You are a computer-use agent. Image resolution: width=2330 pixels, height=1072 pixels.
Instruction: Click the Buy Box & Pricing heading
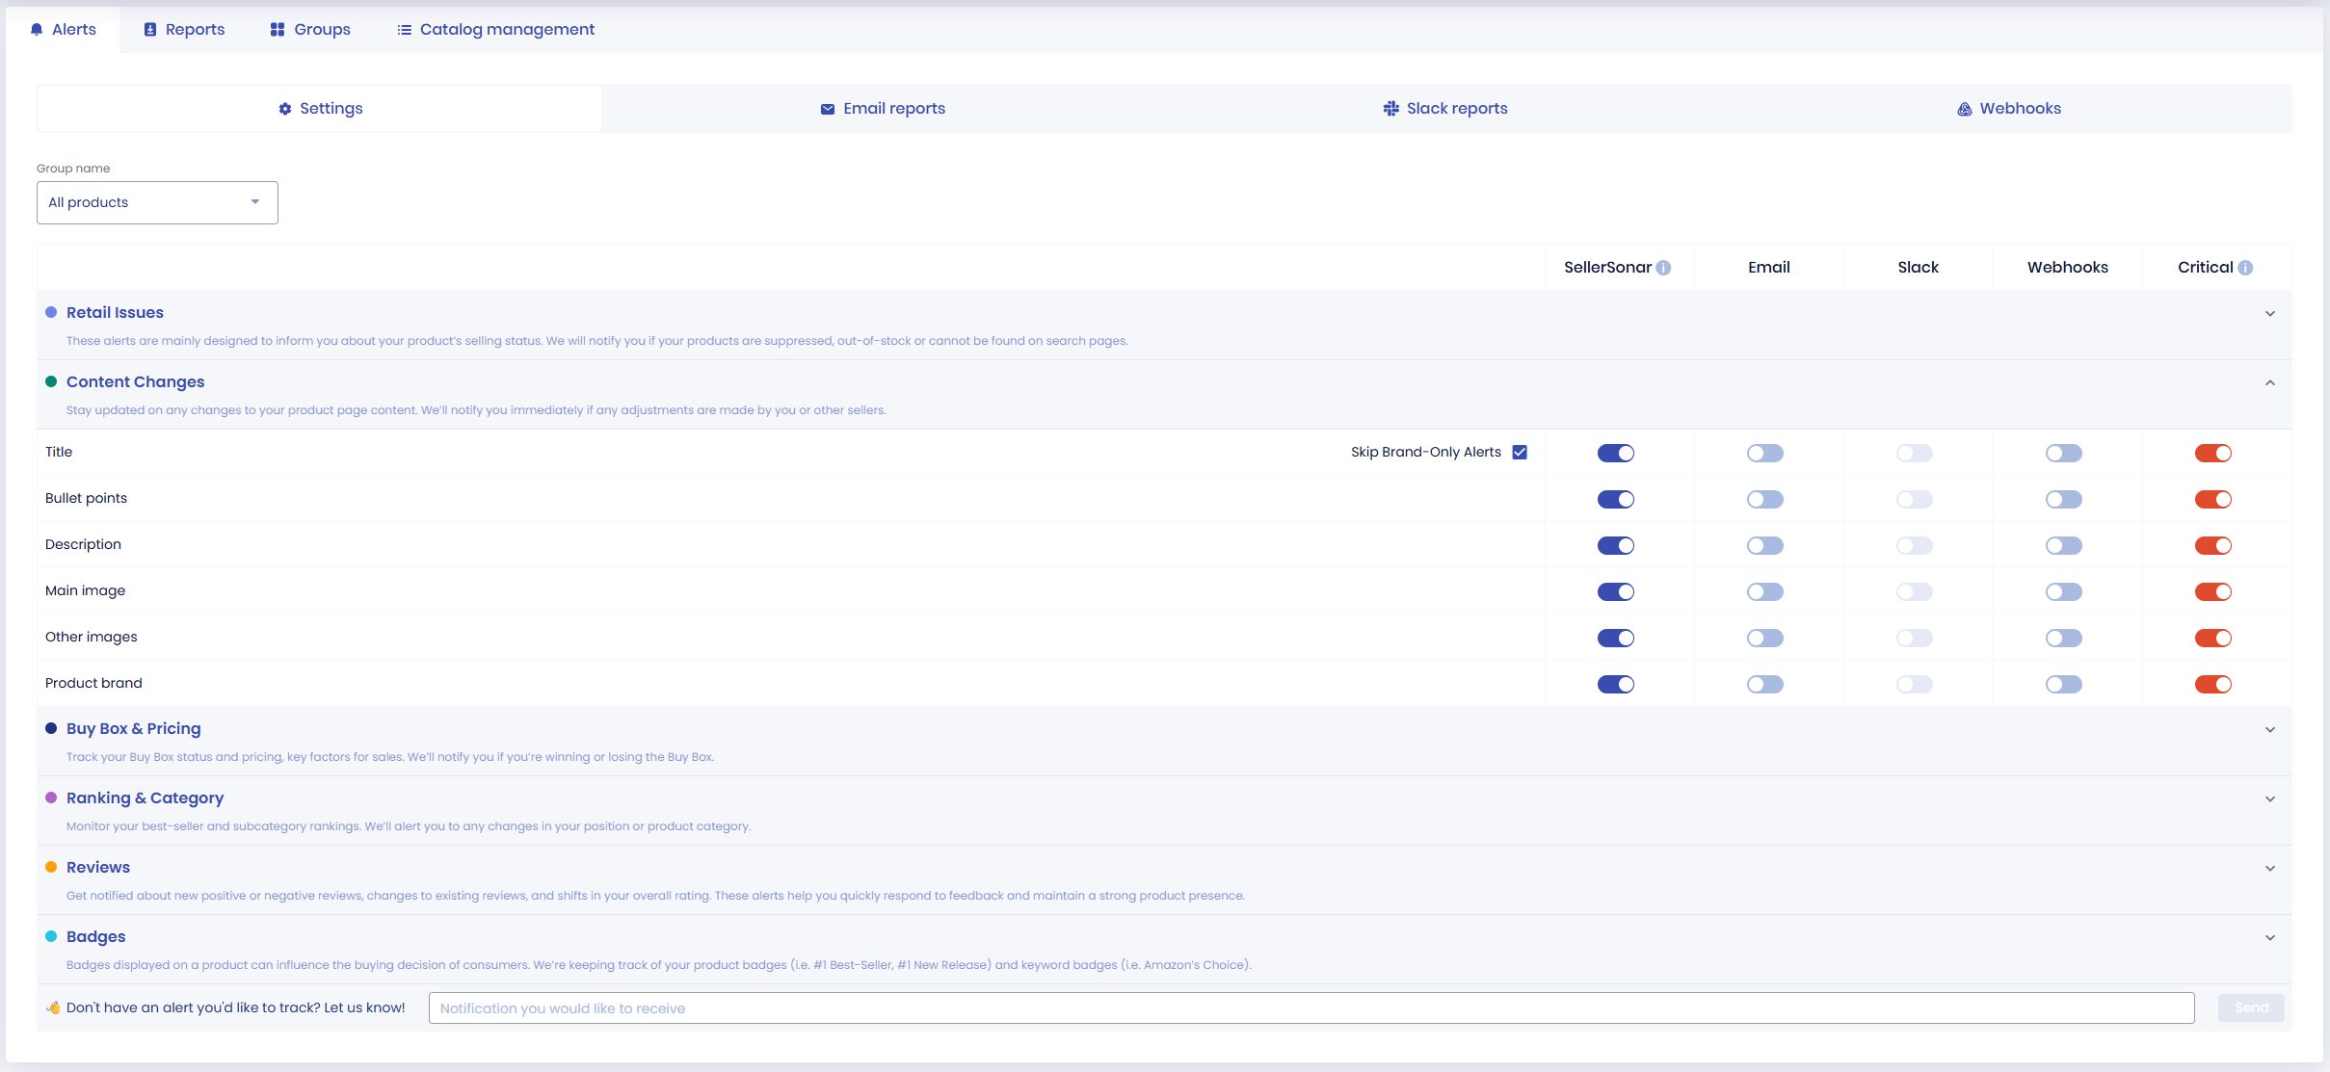(133, 728)
